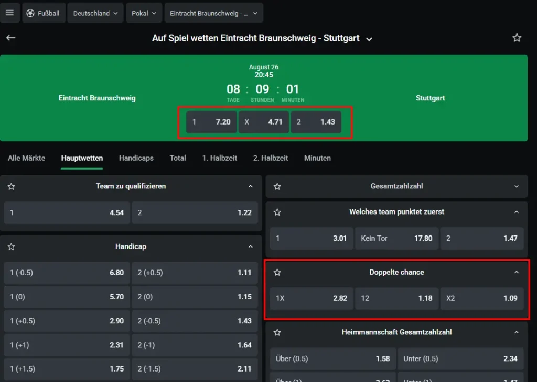Switch to the 2. Halbzeit tab
This screenshot has width=537, height=382.
[x=271, y=158]
